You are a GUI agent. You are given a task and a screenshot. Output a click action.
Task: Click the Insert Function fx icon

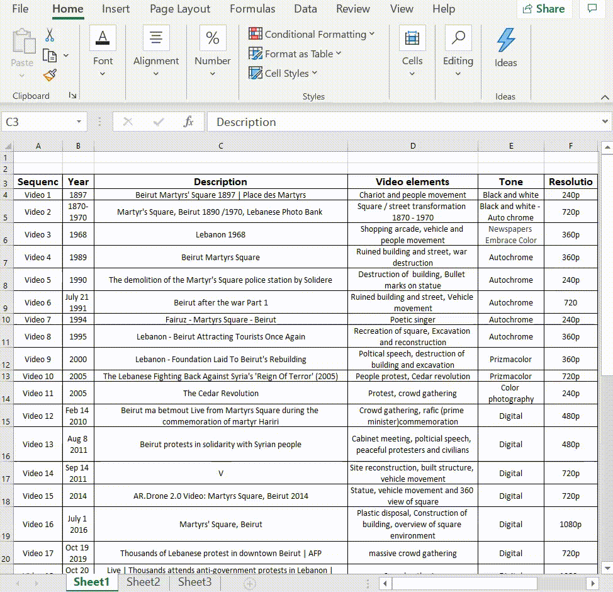click(188, 122)
